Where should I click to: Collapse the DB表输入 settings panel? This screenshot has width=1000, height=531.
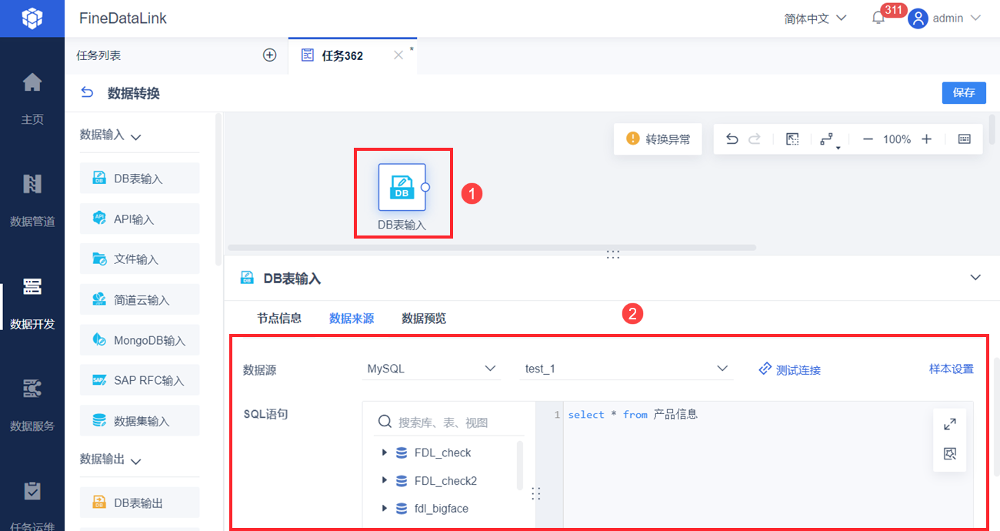[975, 277]
